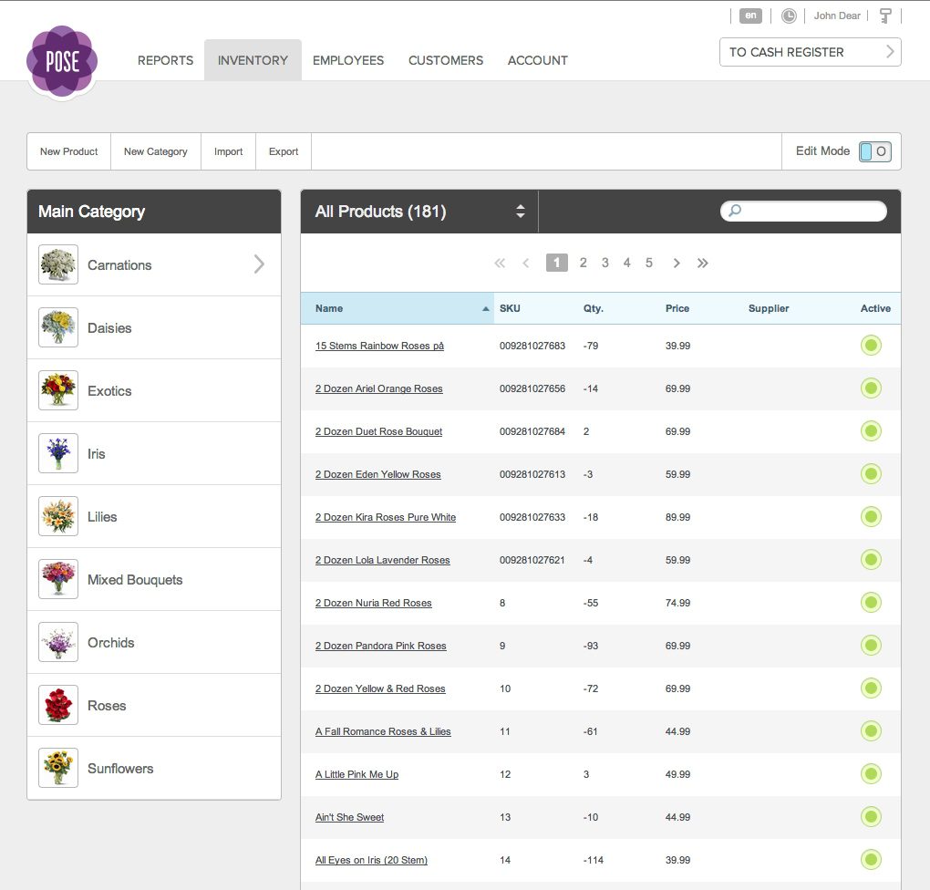Sort by the Name column arrow

pos(486,308)
